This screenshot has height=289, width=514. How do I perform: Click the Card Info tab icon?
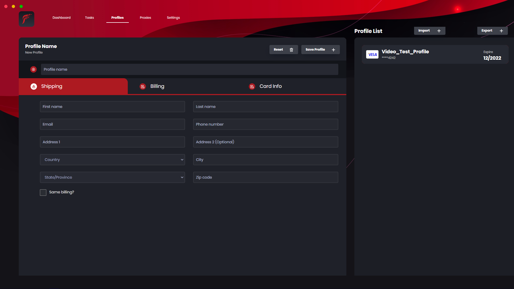252,87
